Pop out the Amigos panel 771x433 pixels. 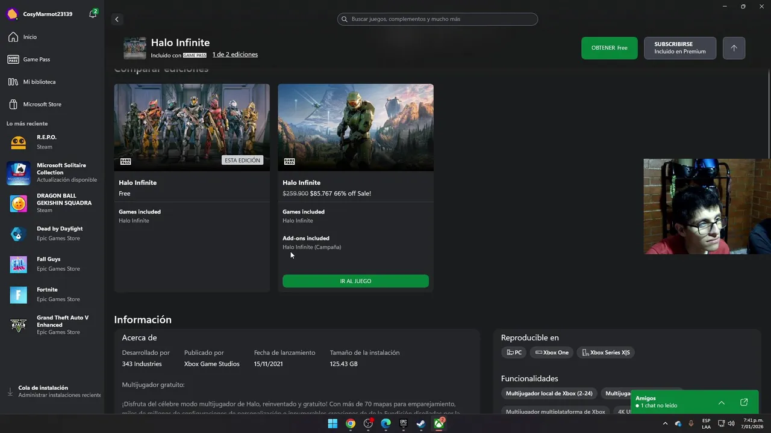pyautogui.click(x=744, y=402)
